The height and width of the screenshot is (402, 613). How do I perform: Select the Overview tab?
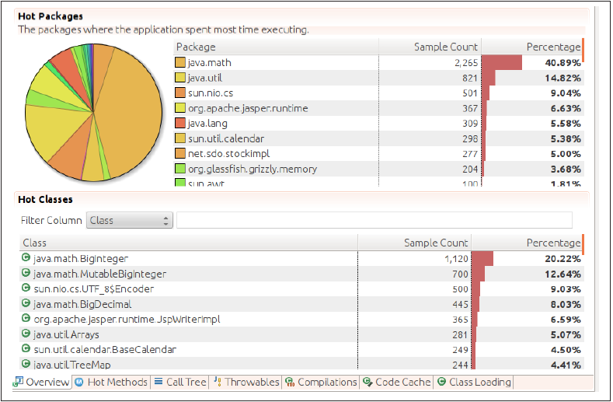pos(41,382)
